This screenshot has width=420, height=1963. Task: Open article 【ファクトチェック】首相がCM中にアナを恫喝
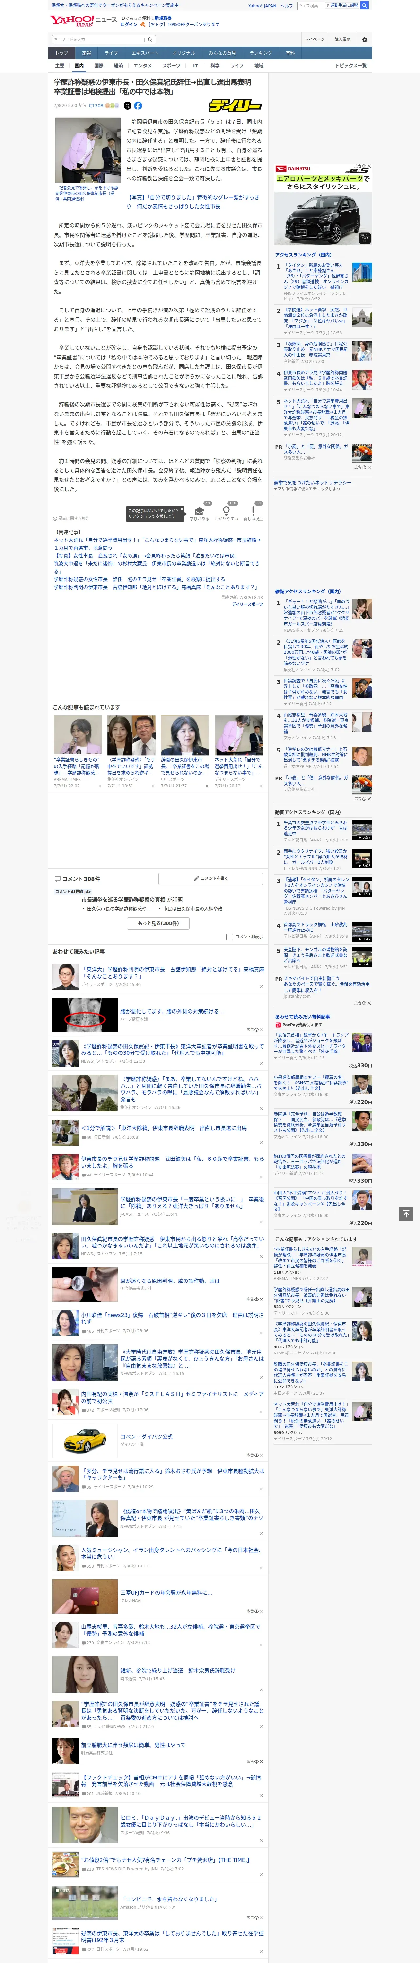(171, 1780)
